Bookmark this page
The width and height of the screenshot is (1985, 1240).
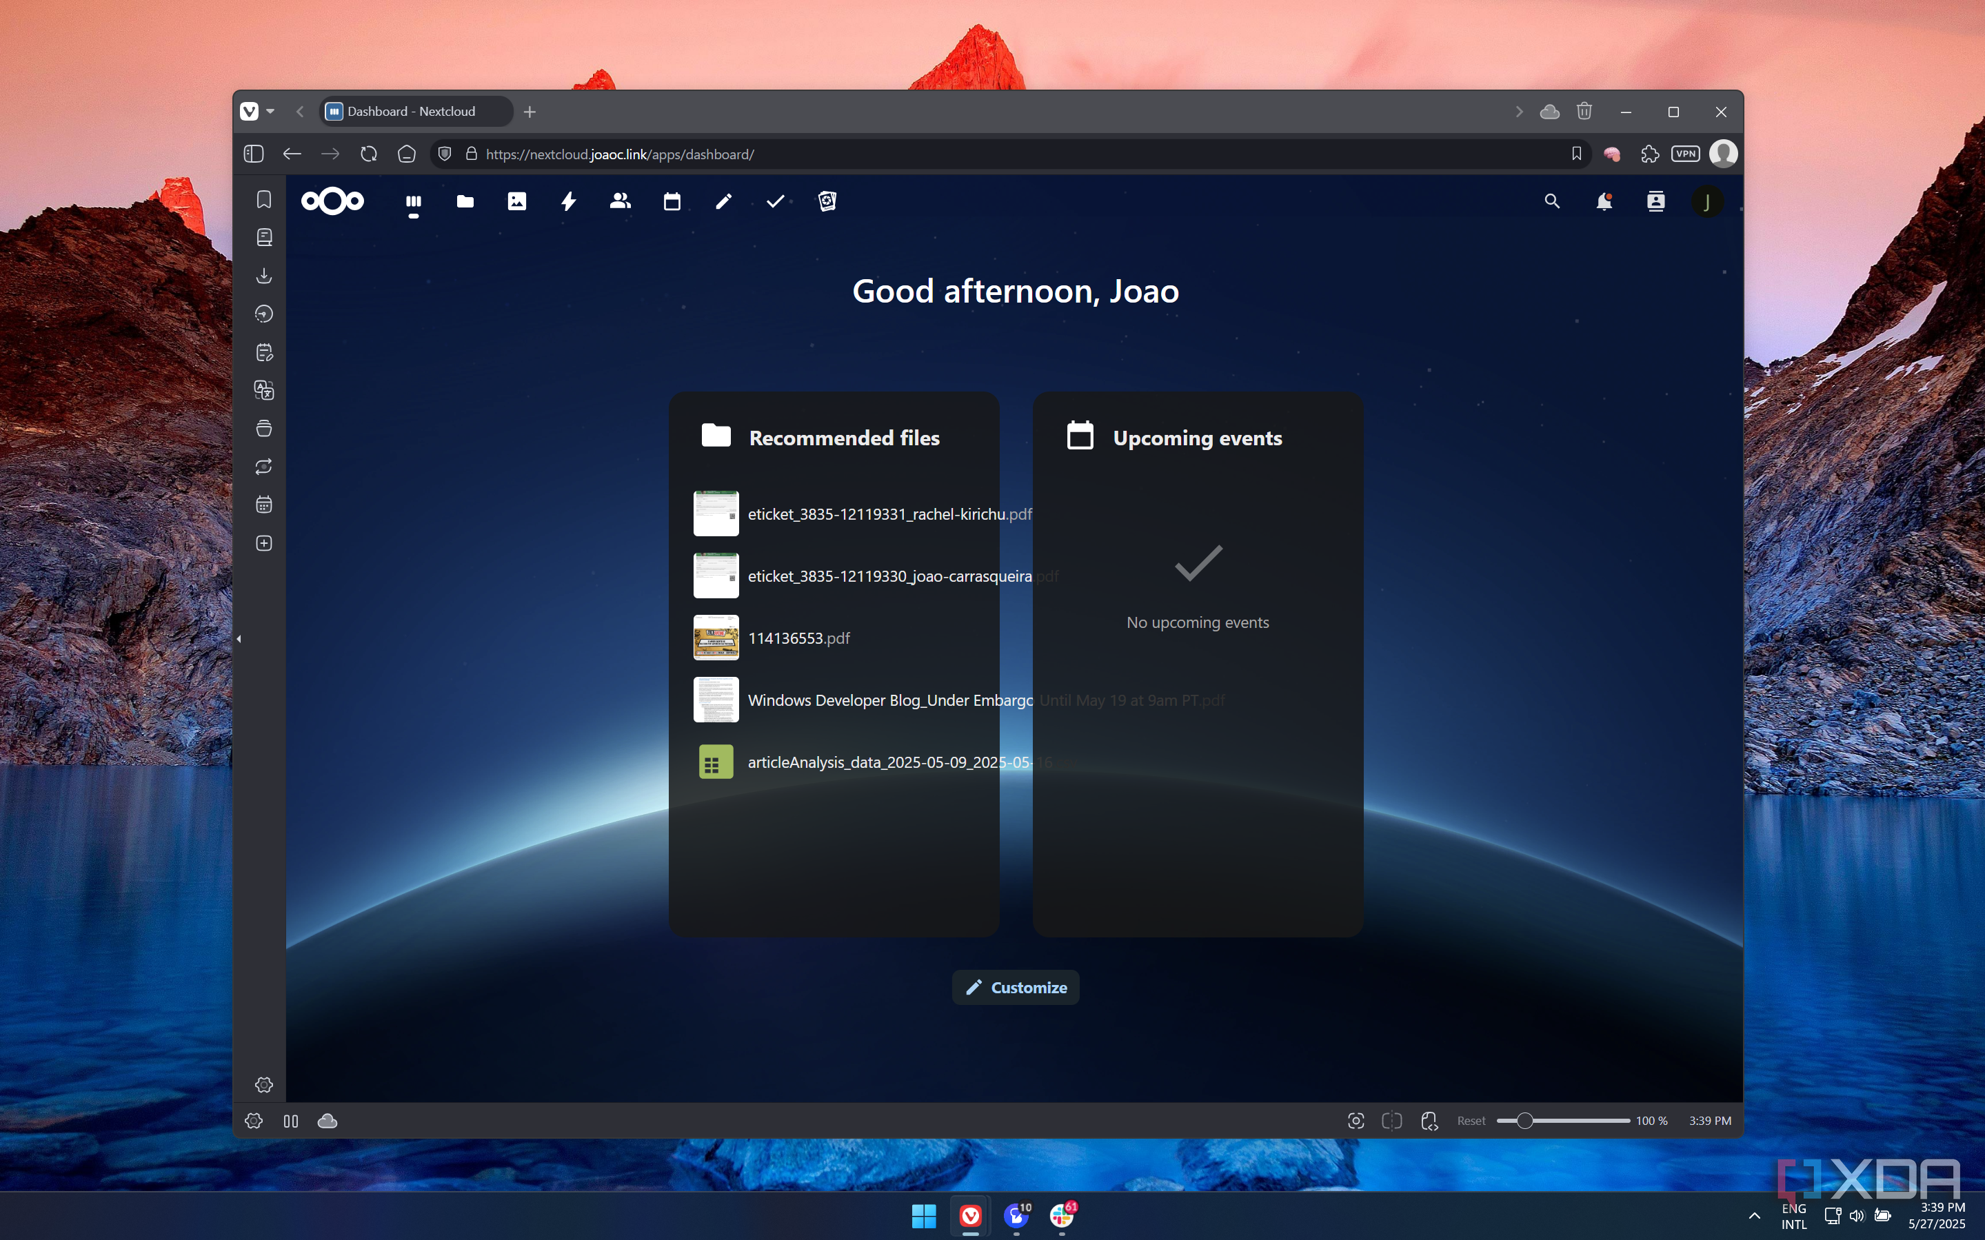[1575, 153]
